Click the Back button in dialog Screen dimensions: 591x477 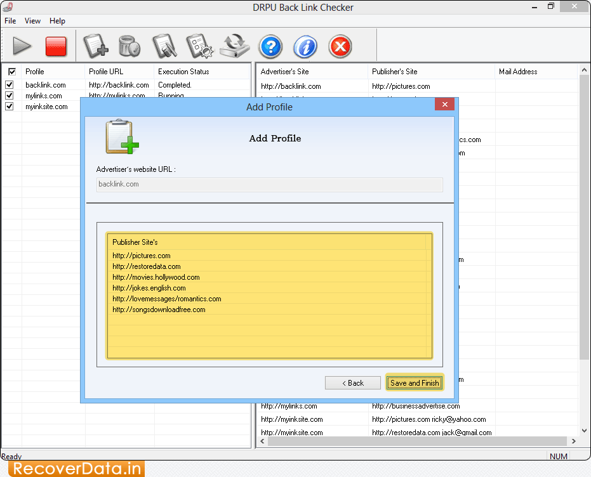(353, 382)
